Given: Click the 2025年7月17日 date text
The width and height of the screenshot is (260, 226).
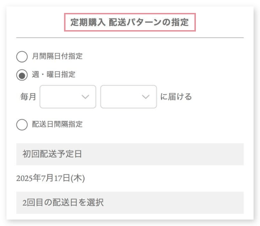Looking at the screenshot, I should coord(44,178).
